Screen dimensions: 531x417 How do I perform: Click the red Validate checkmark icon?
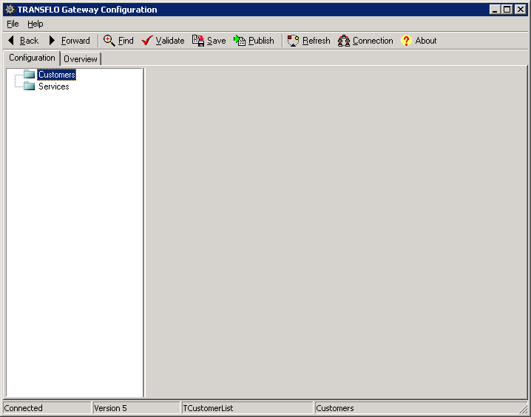tap(147, 41)
